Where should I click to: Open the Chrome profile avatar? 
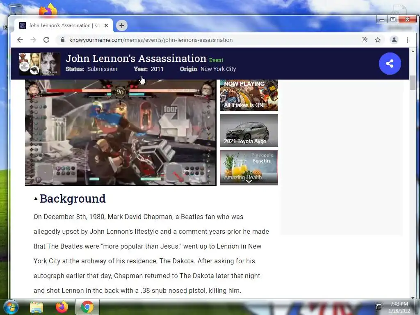coord(394,40)
